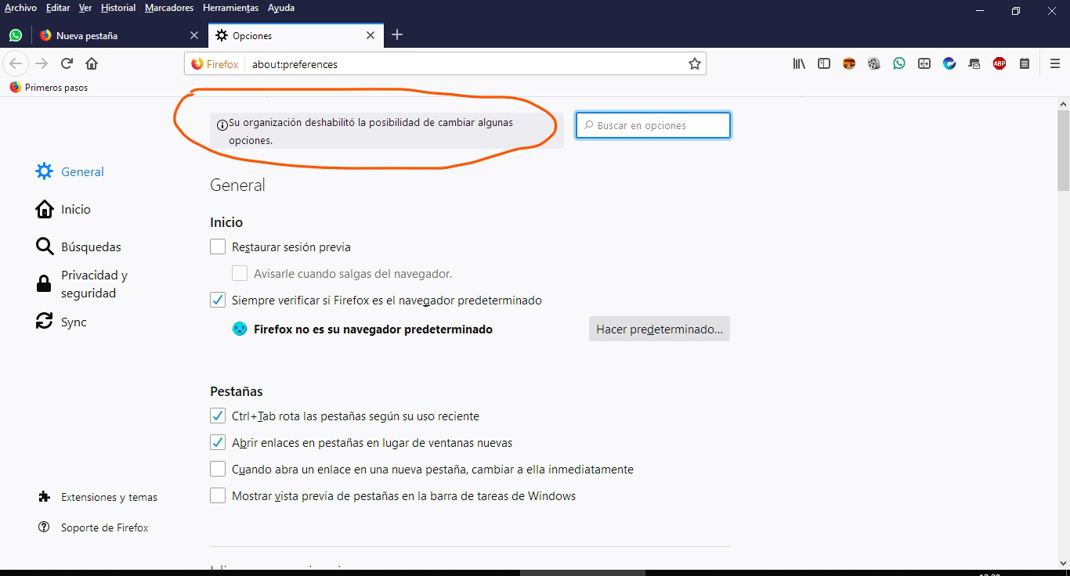Viewport: 1070px width, 576px height.
Task: Open the Ver menu
Action: pos(85,8)
